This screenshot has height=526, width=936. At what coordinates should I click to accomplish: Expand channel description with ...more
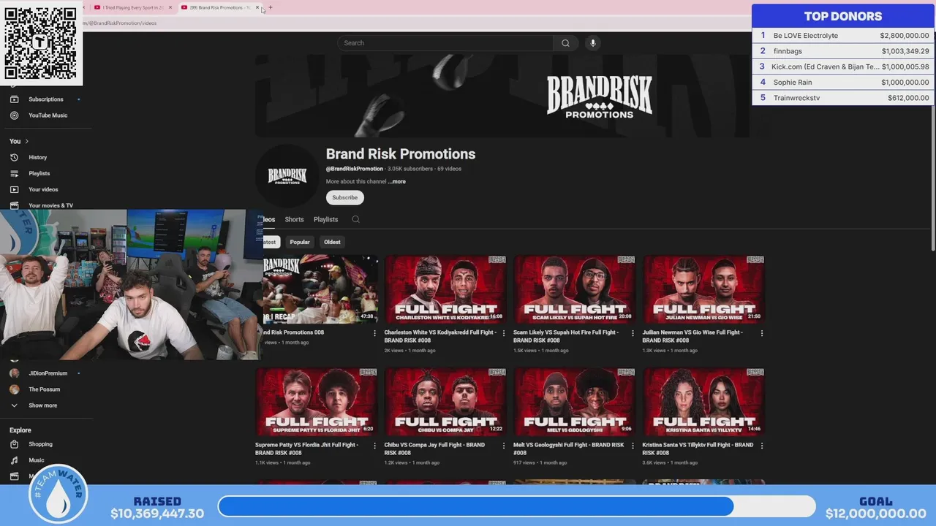point(396,182)
